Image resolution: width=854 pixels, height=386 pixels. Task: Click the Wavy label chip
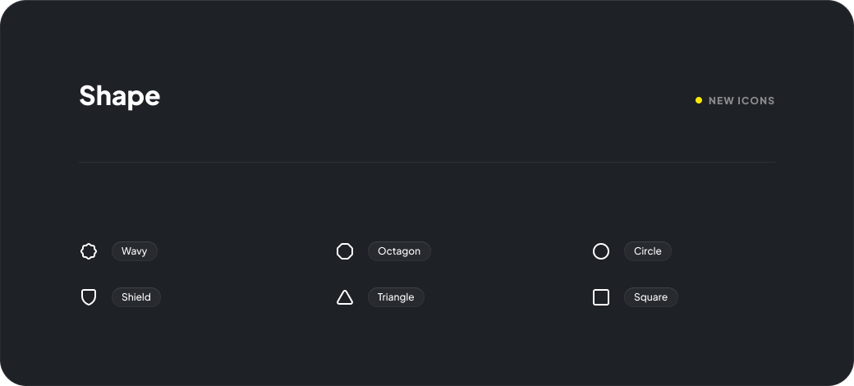[135, 251]
